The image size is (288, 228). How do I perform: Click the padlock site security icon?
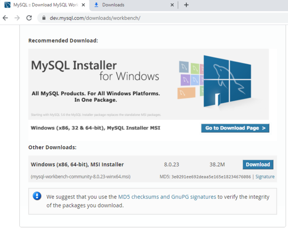(x=44, y=18)
